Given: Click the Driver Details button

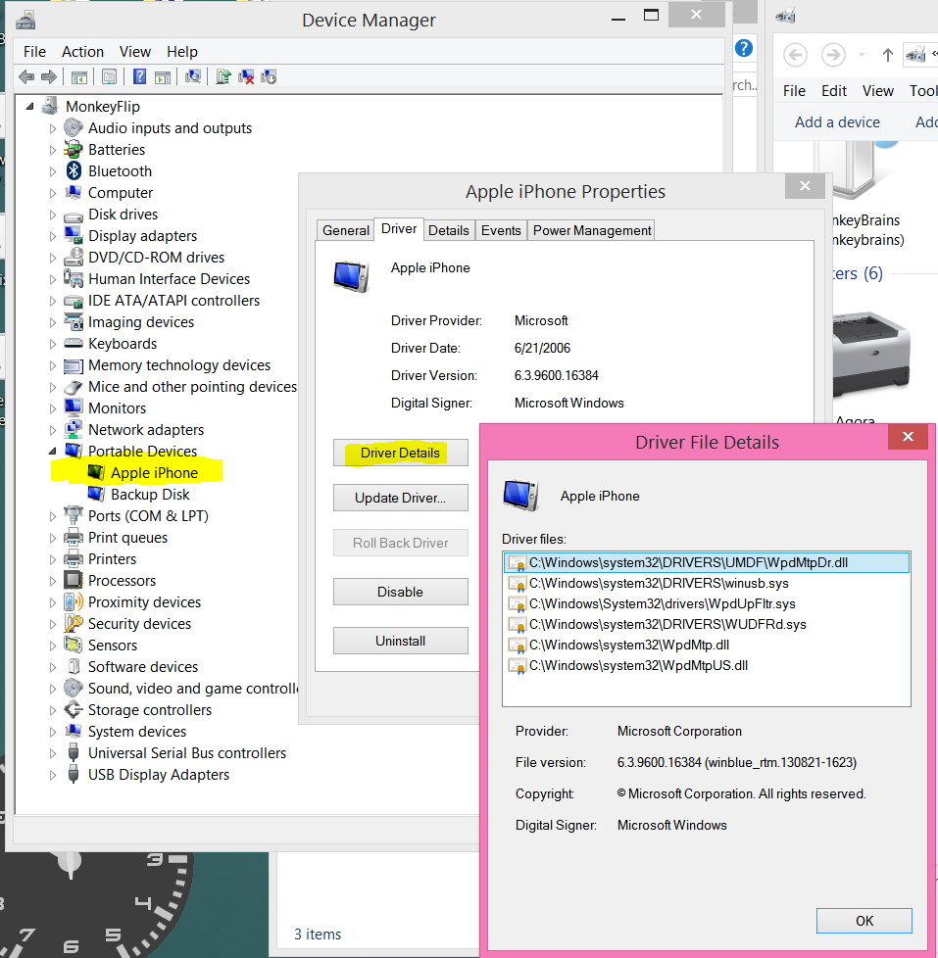Looking at the screenshot, I should point(401,453).
